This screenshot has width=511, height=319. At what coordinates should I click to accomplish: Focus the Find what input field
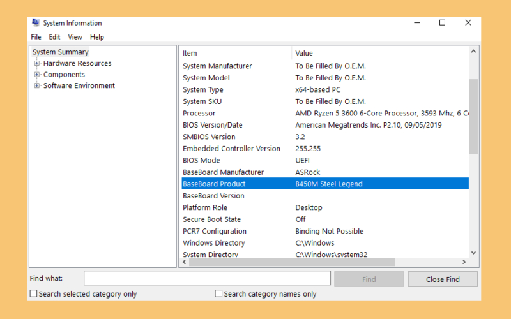[207, 278]
